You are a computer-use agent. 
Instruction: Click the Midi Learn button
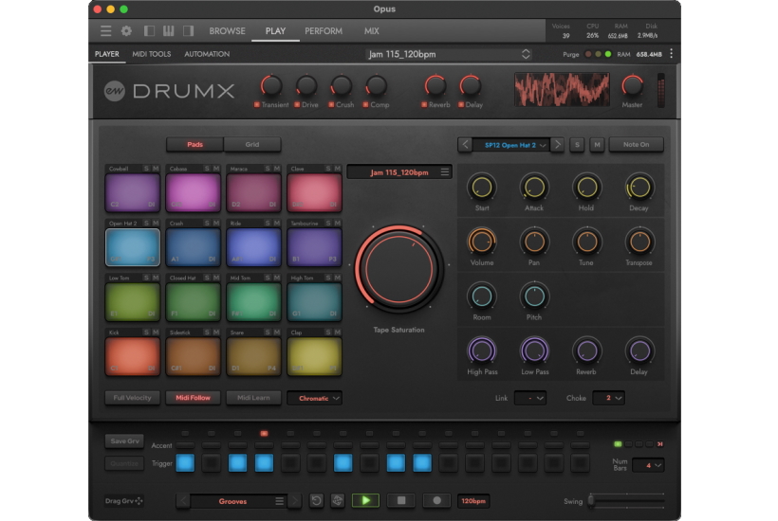coord(253,398)
